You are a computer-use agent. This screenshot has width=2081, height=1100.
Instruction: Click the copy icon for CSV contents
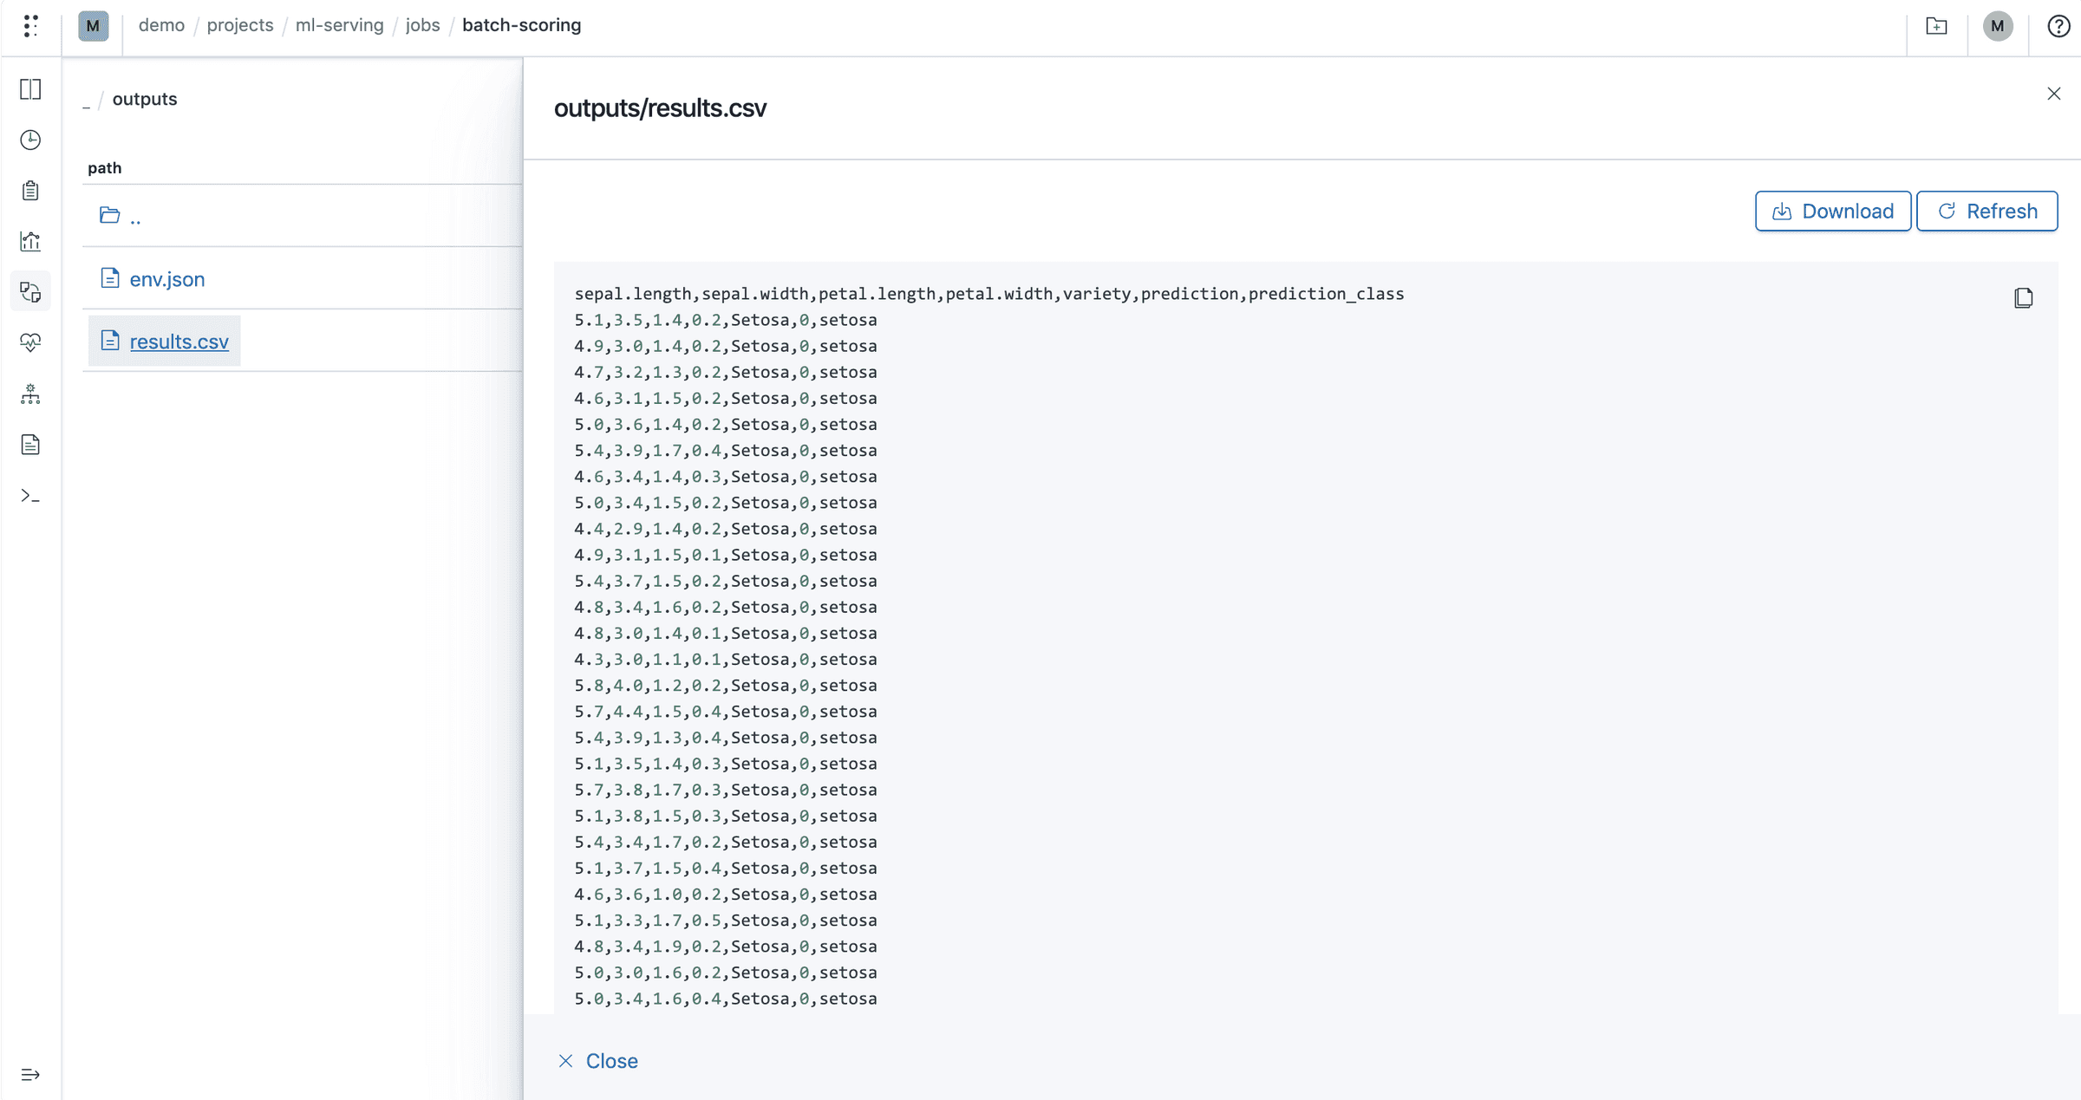click(2024, 297)
